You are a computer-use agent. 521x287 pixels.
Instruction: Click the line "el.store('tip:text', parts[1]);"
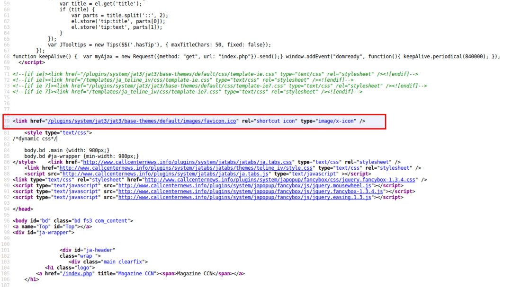point(117,27)
